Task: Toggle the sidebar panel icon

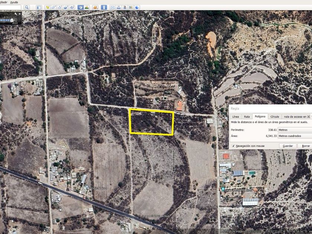Action: 39,7
